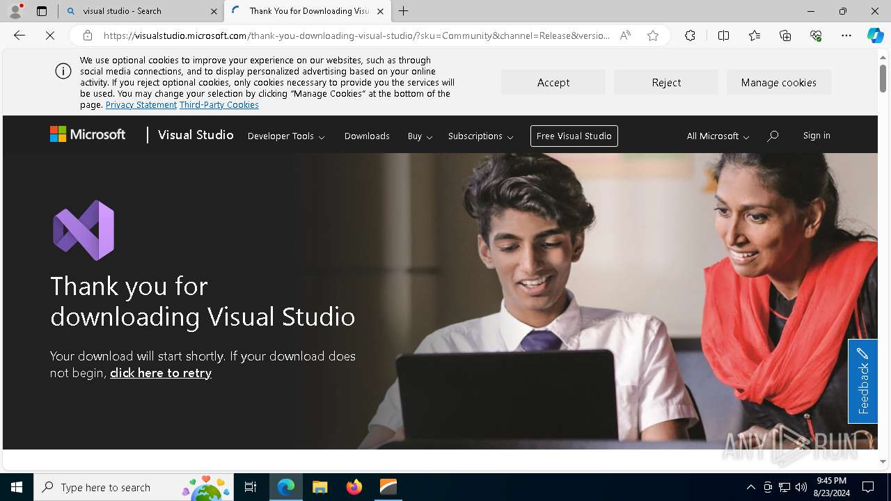The image size is (891, 501).
Task: Click the taskbar search box
Action: coord(134,487)
